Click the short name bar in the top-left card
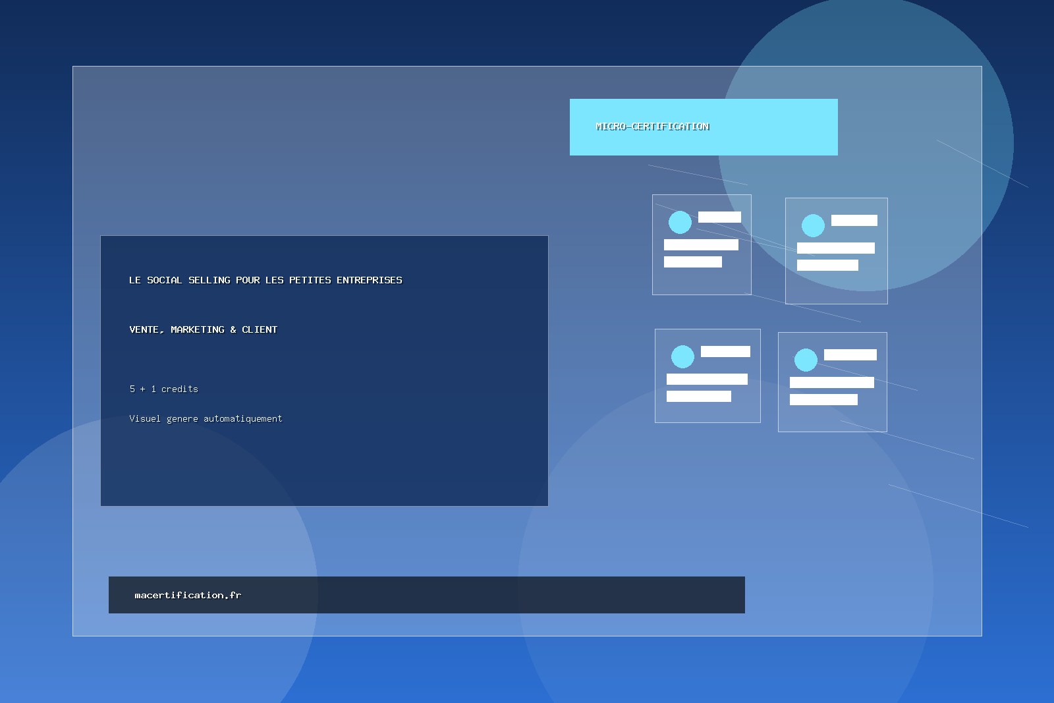 (719, 217)
